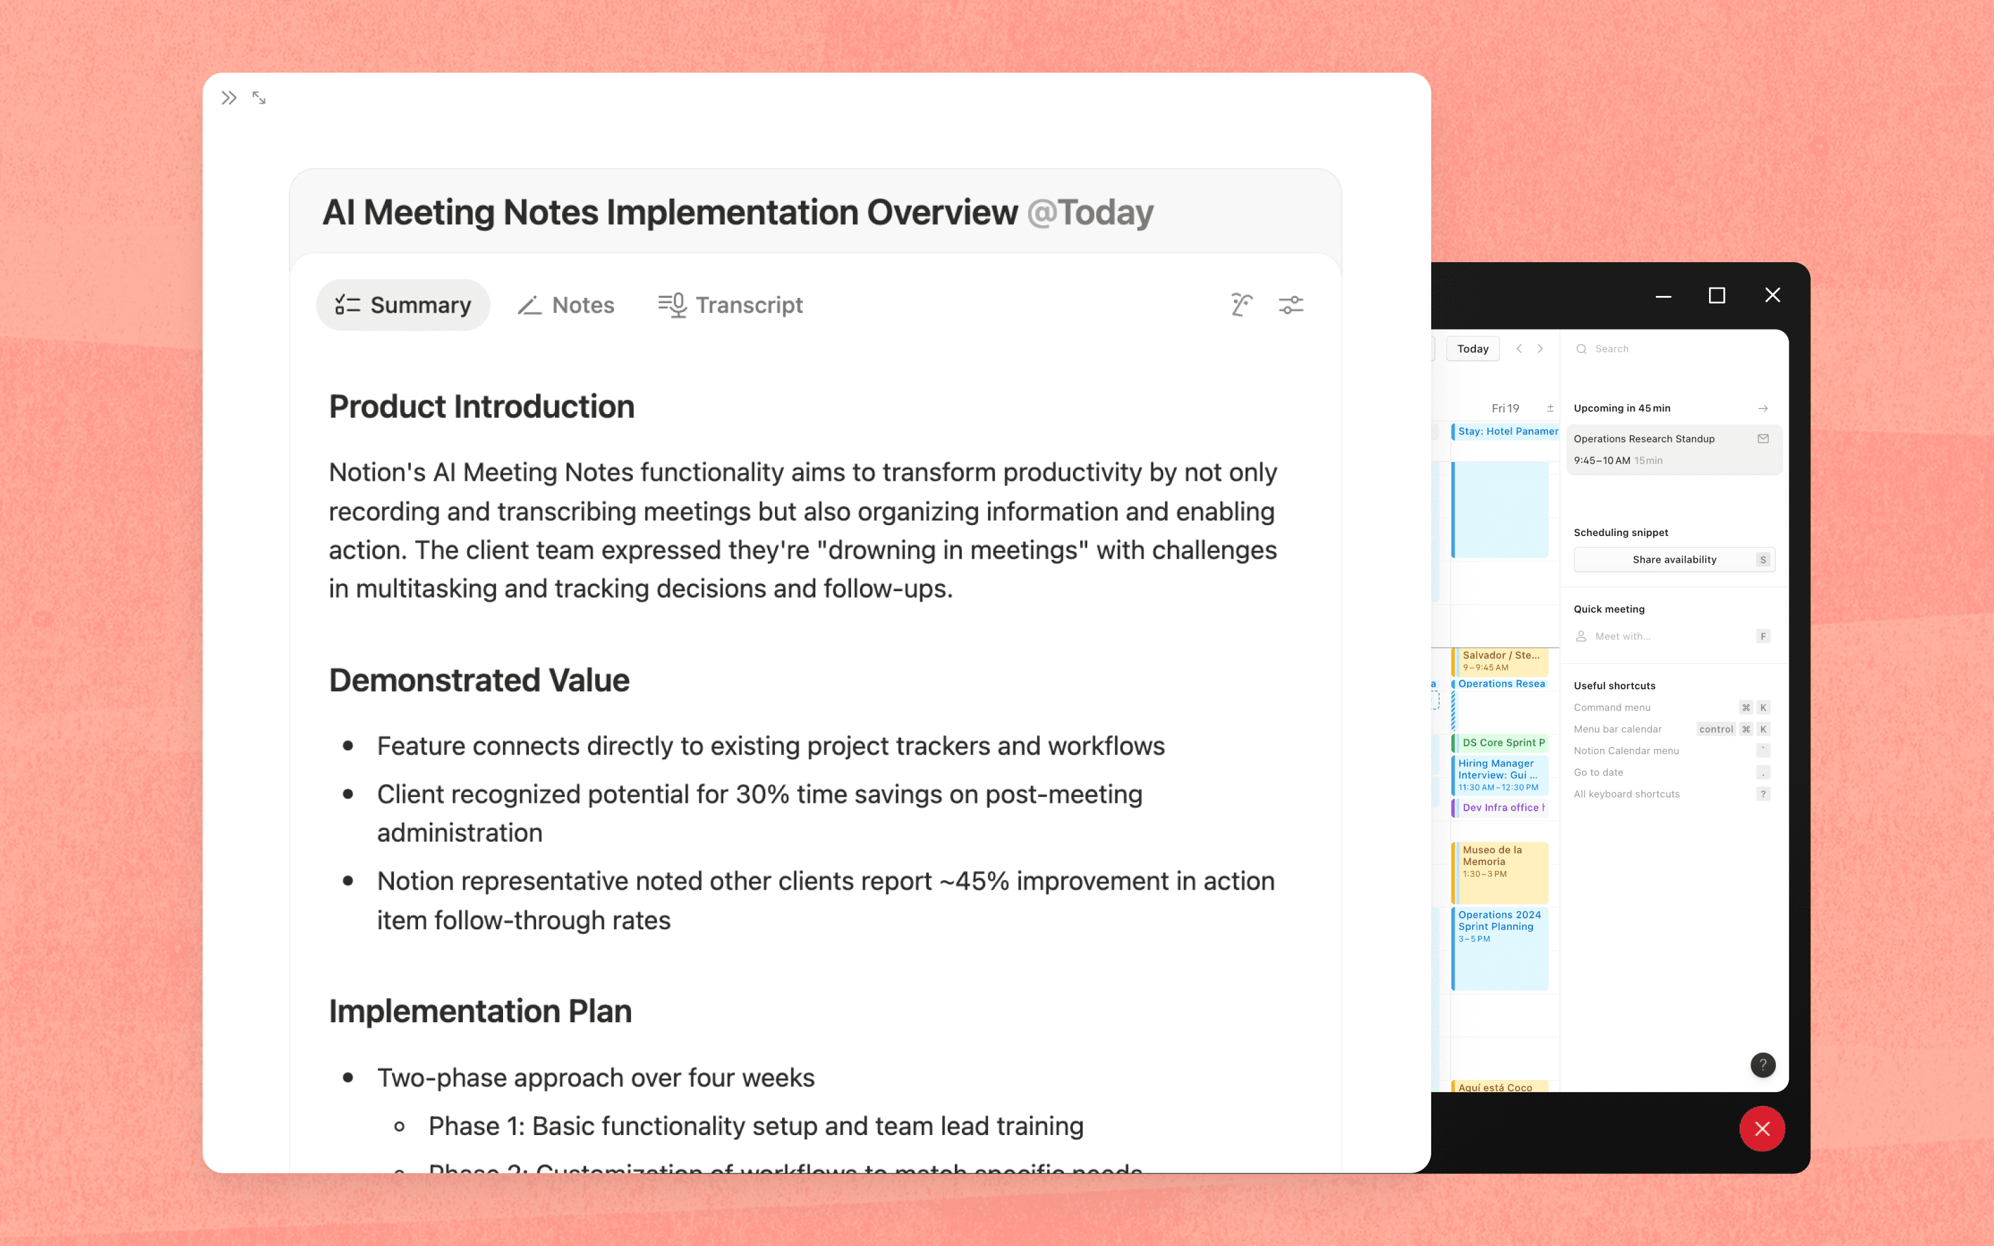The width and height of the screenshot is (1994, 1246).
Task: Open the help question mark button
Action: [x=1762, y=1065]
